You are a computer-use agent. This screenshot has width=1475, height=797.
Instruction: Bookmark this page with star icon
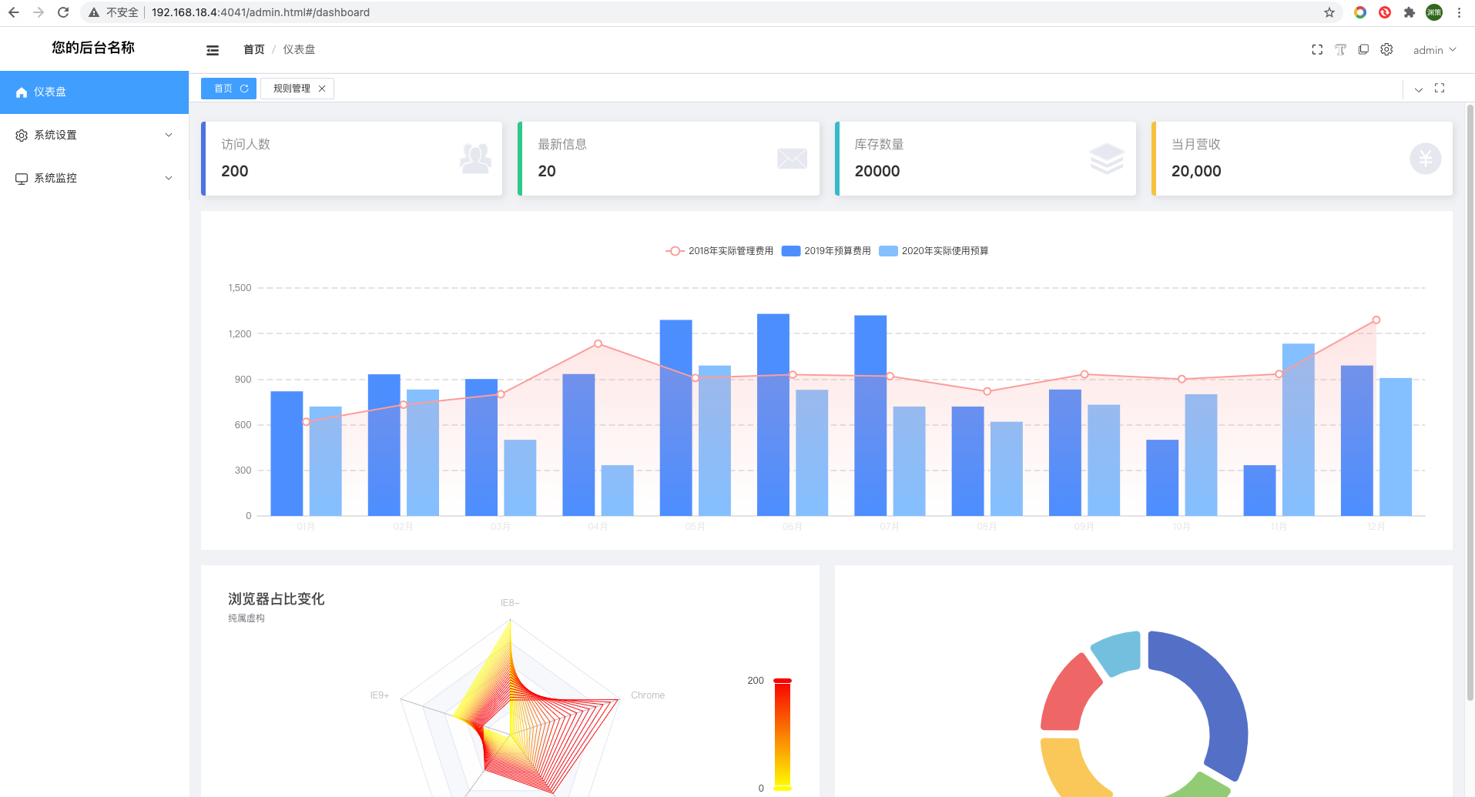pos(1329,12)
